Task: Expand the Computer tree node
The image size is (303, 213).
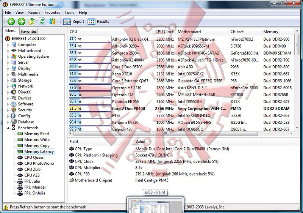Action: (8, 45)
